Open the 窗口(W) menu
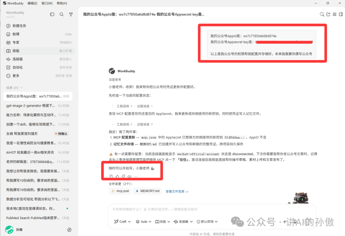The height and width of the screenshot is (236, 345). click(47, 3)
